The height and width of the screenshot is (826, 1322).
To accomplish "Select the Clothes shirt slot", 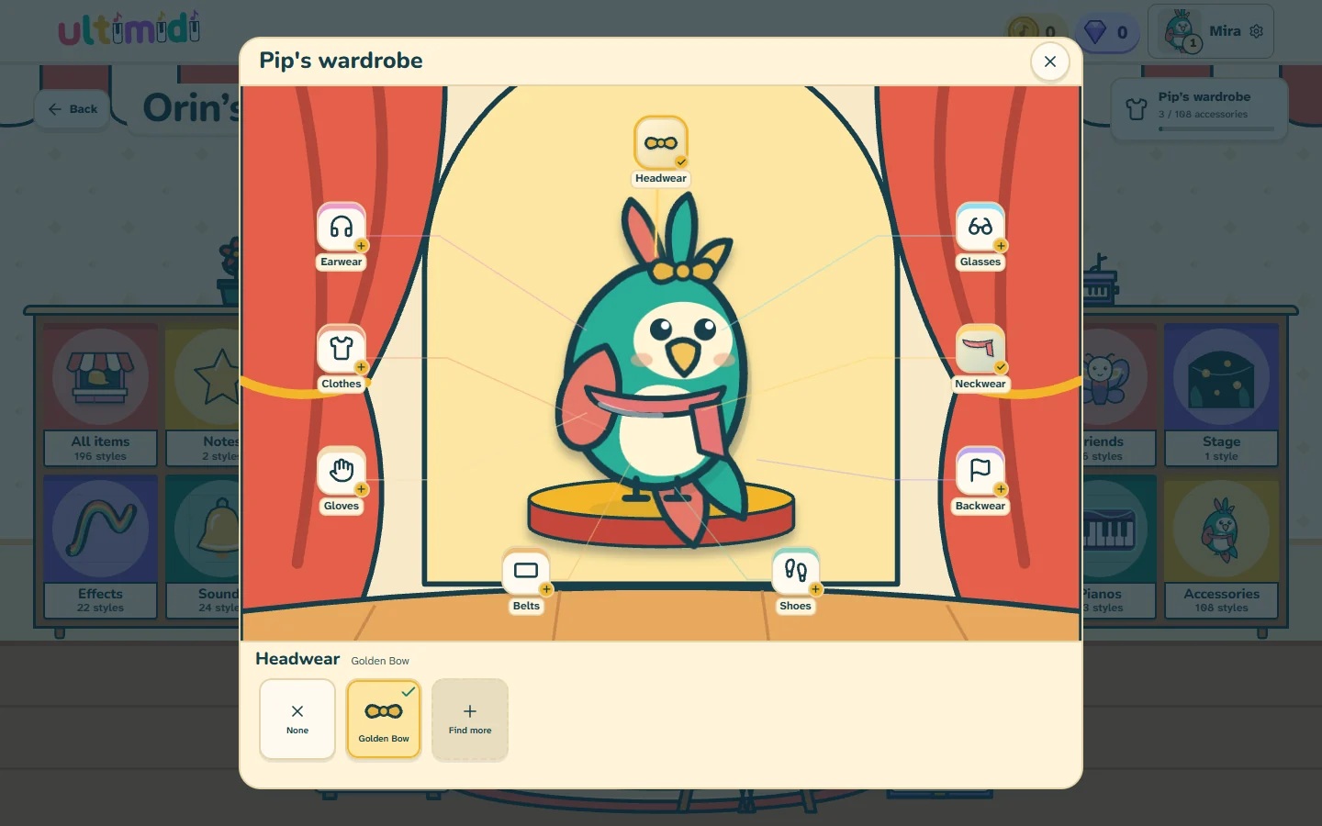I will 342,349.
